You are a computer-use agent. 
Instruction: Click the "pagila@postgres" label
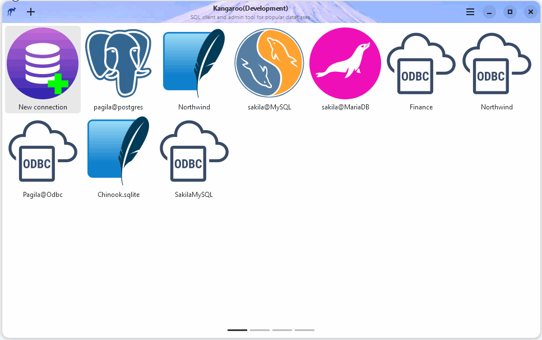click(x=118, y=107)
